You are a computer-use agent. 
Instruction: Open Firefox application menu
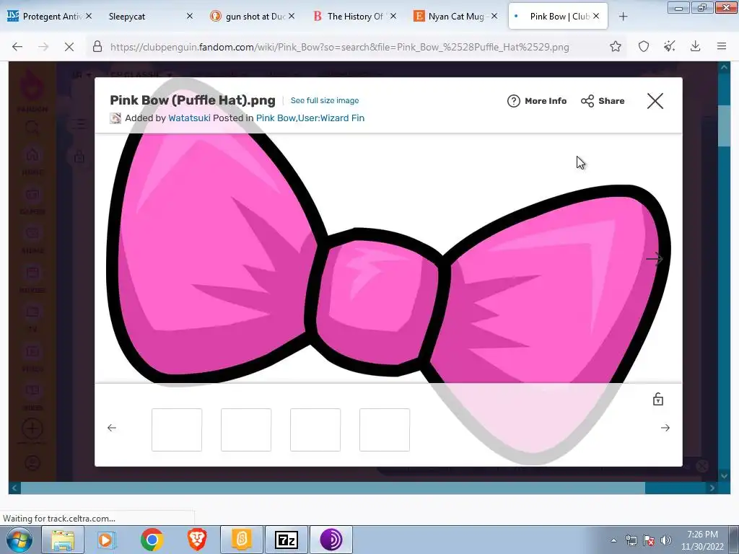(722, 46)
